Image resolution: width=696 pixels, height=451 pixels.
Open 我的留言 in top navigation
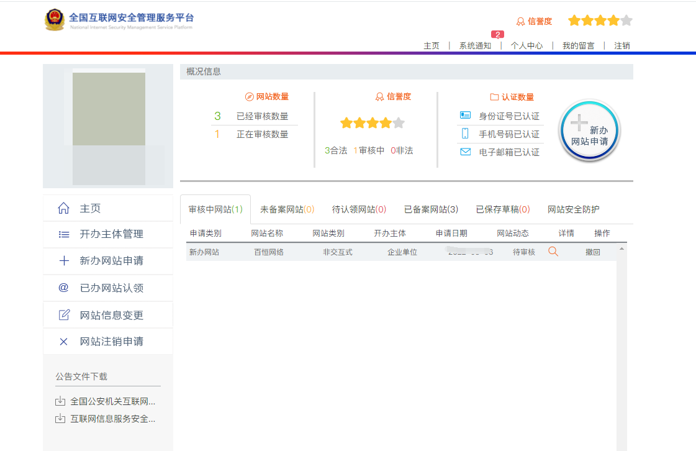click(579, 46)
